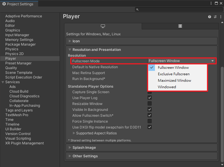Open Tags and Layers settings
This screenshot has height=167, width=224.
(19, 111)
